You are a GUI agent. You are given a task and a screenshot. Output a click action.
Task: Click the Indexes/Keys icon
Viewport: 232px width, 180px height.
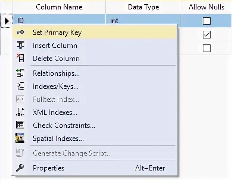tap(20, 86)
